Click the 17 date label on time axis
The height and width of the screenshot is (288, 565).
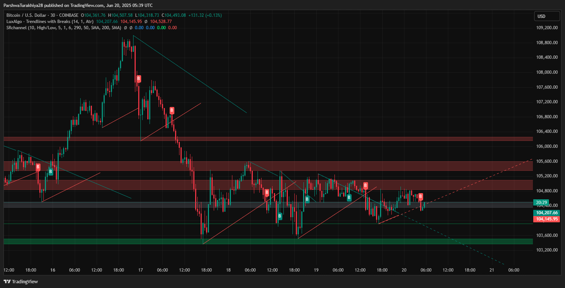(140, 270)
